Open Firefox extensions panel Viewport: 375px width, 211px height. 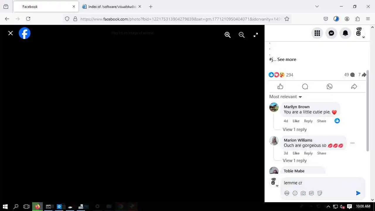pos(357,19)
